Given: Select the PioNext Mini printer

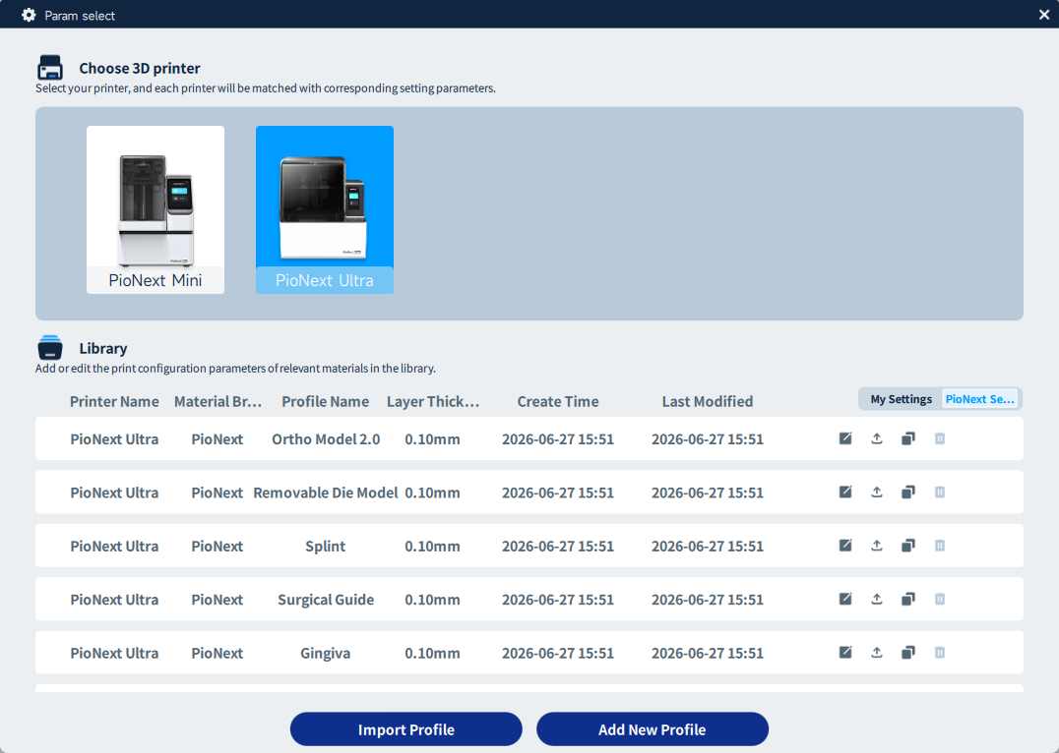Looking at the screenshot, I should 156,209.
